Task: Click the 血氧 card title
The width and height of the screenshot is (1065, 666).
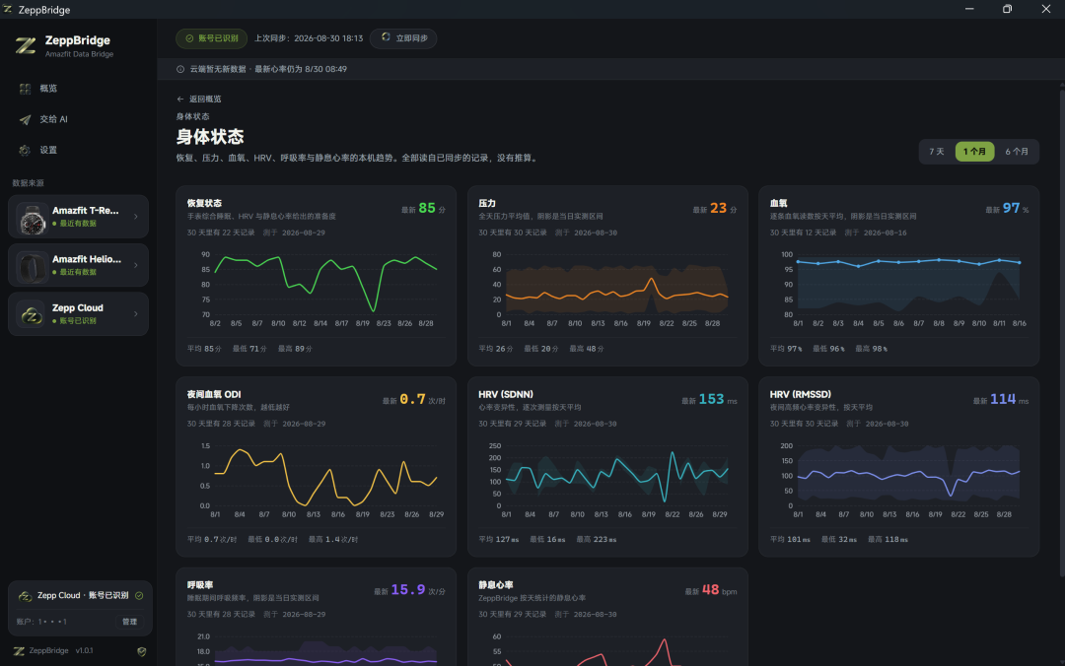Action: (778, 203)
